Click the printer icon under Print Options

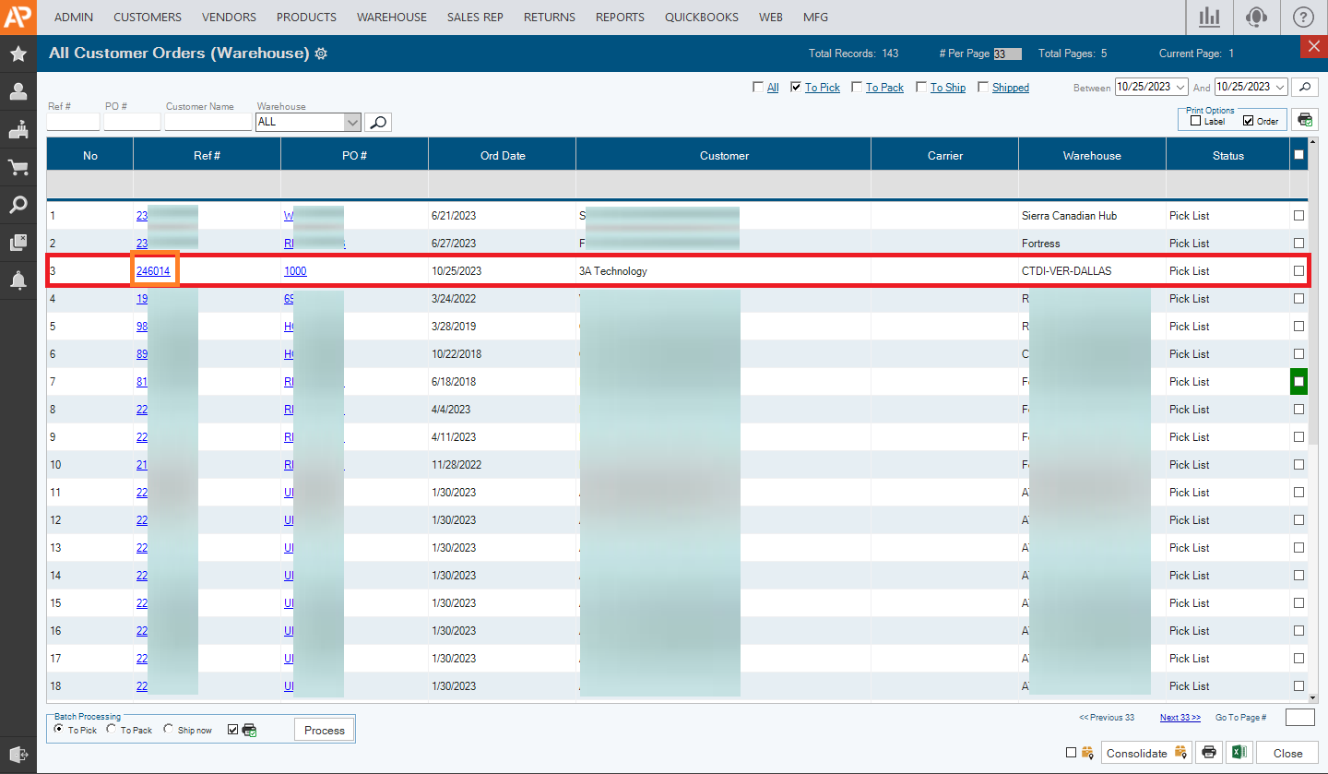pyautogui.click(x=1304, y=119)
